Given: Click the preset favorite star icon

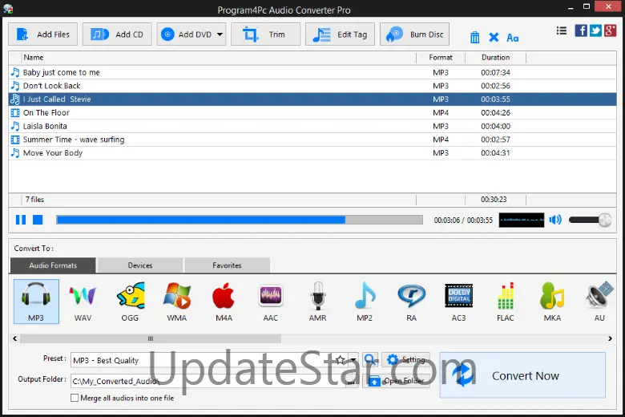Looking at the screenshot, I should pyautogui.click(x=340, y=360).
